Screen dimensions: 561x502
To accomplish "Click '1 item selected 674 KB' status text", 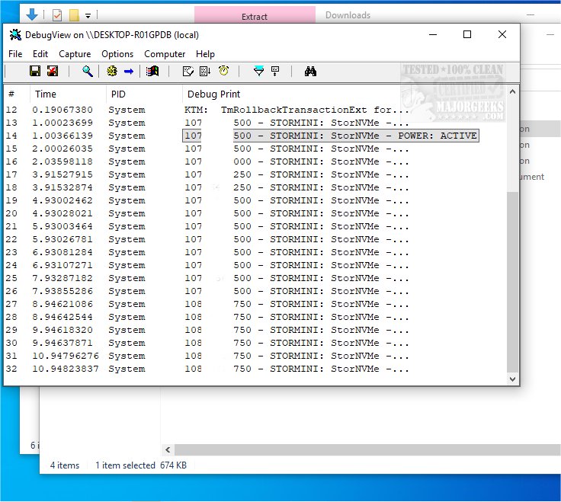I will click(x=141, y=465).
